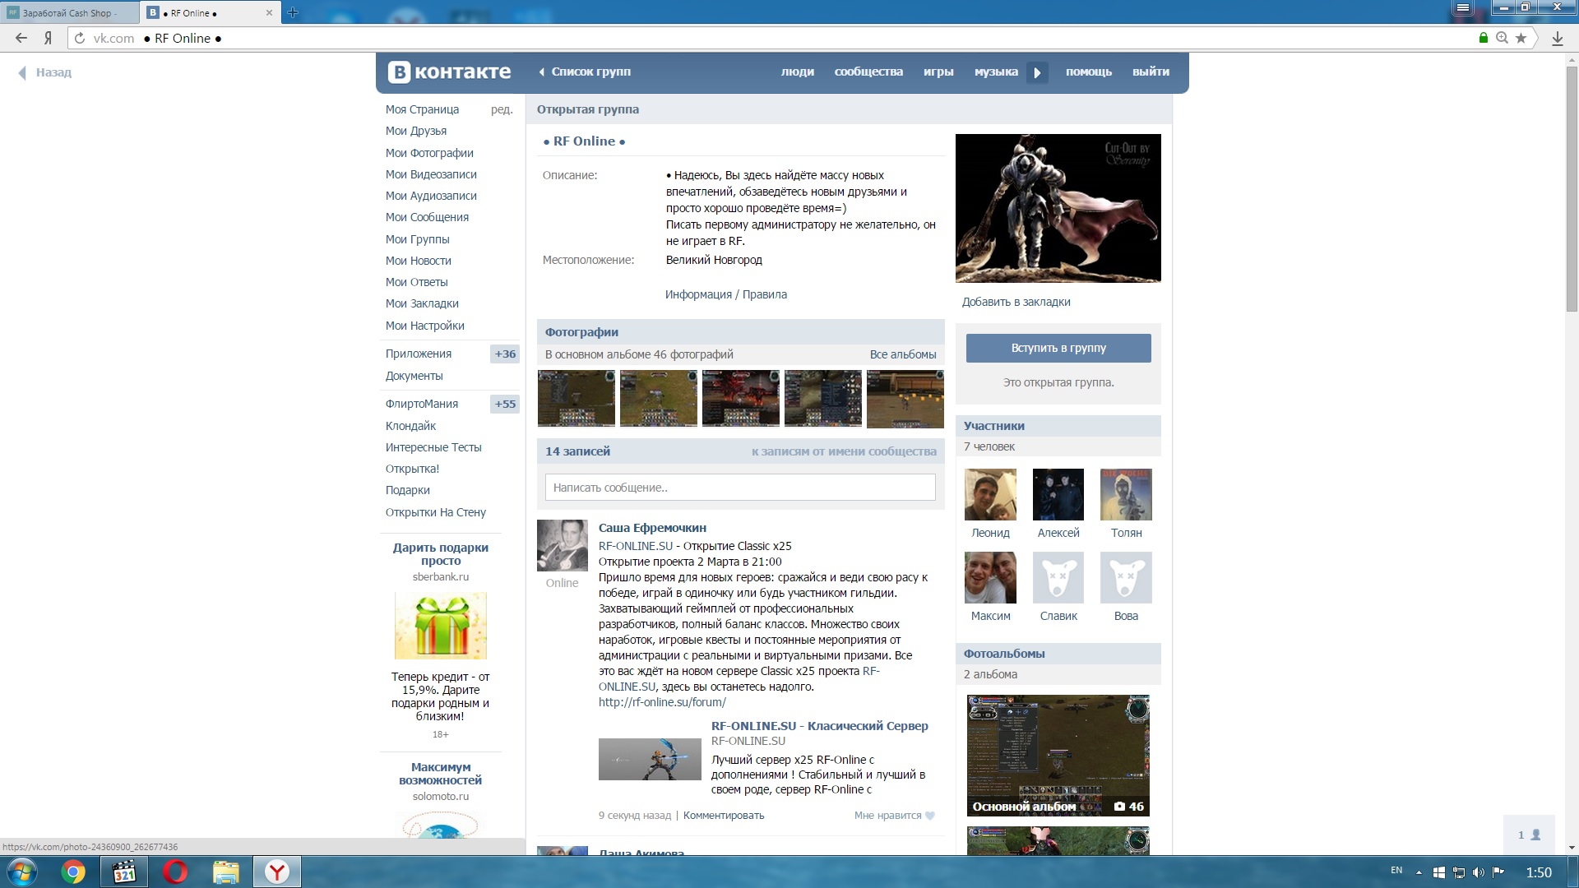Open Все альбомы link
This screenshot has width=1579, height=888.
point(903,354)
